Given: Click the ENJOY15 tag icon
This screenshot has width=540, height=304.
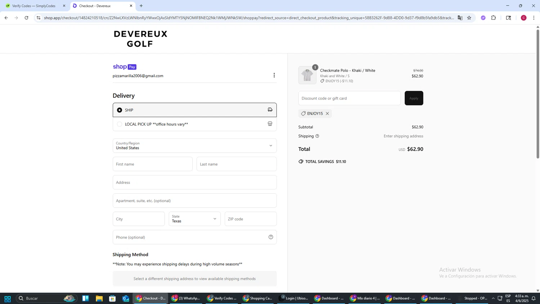Looking at the screenshot, I should coord(303,113).
